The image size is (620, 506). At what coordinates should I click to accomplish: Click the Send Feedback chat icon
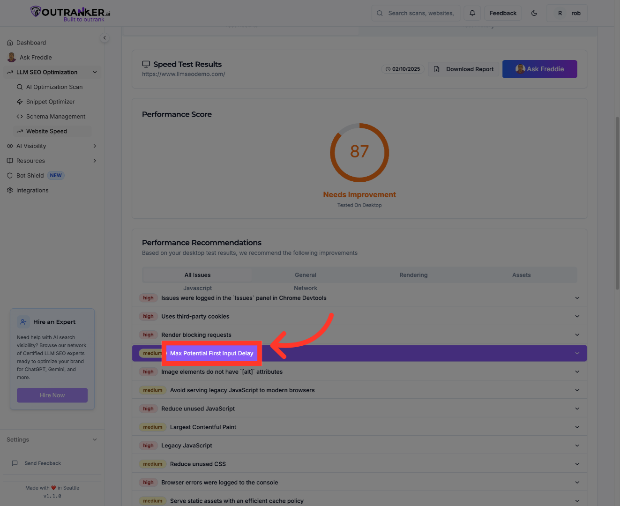15,463
